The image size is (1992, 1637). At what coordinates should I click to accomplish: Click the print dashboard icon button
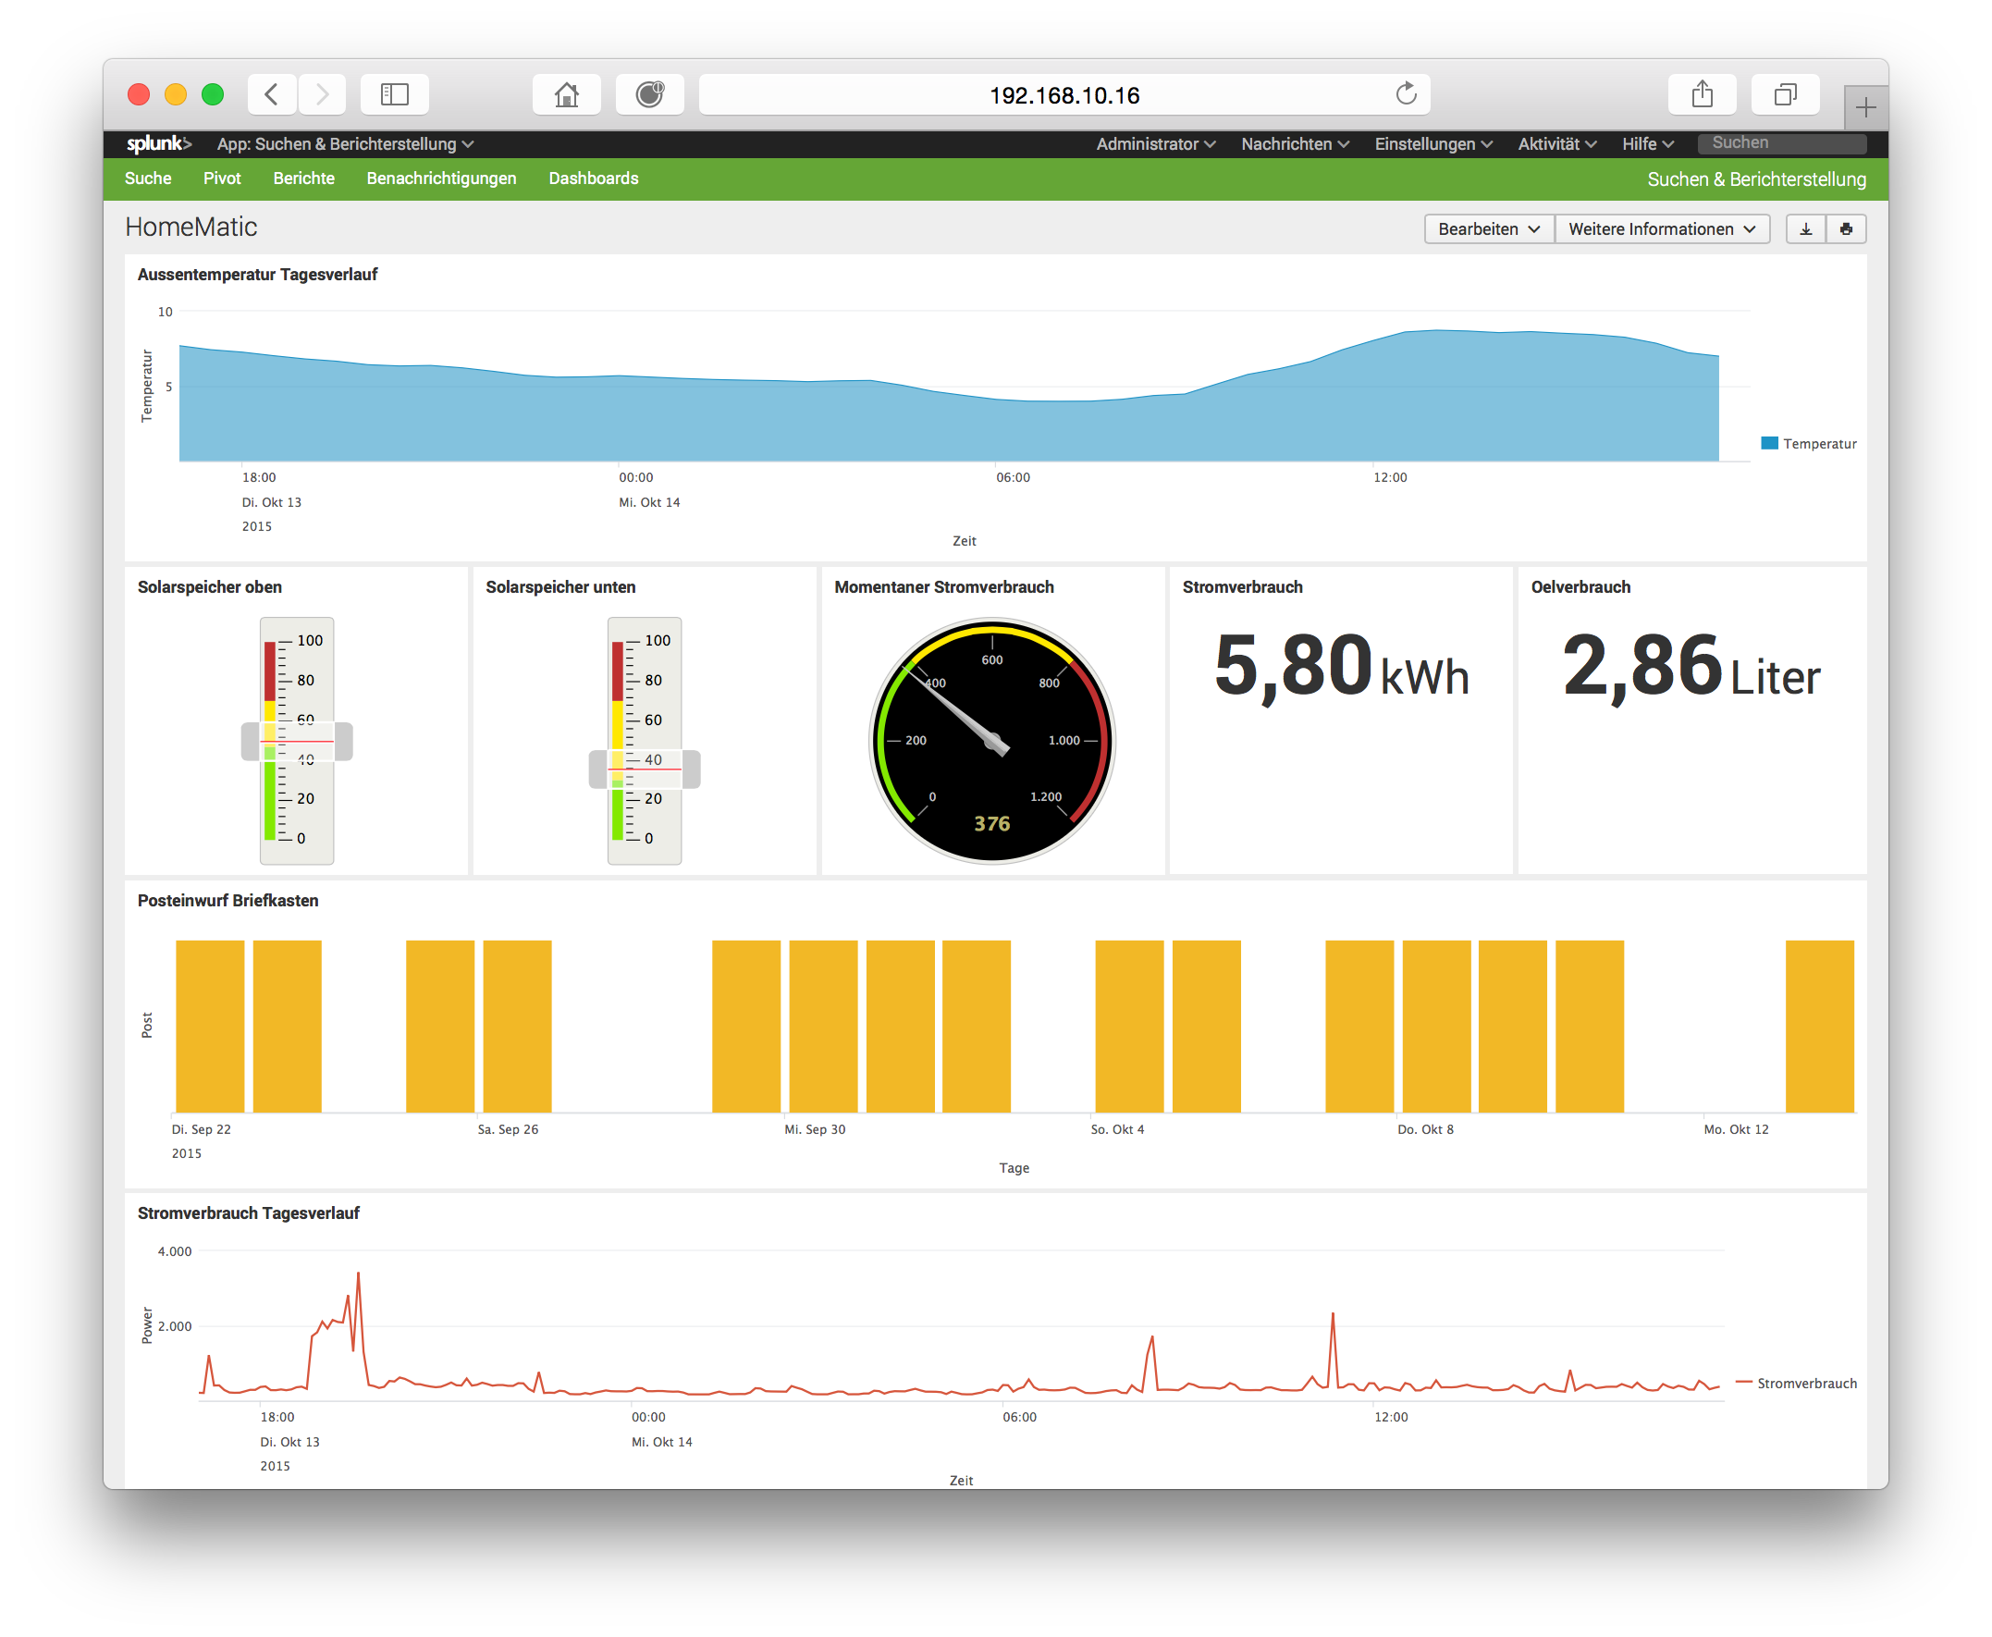click(x=1846, y=229)
